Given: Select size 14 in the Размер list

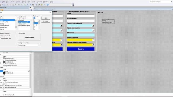Looking at the screenshot, I should coord(35,28).
